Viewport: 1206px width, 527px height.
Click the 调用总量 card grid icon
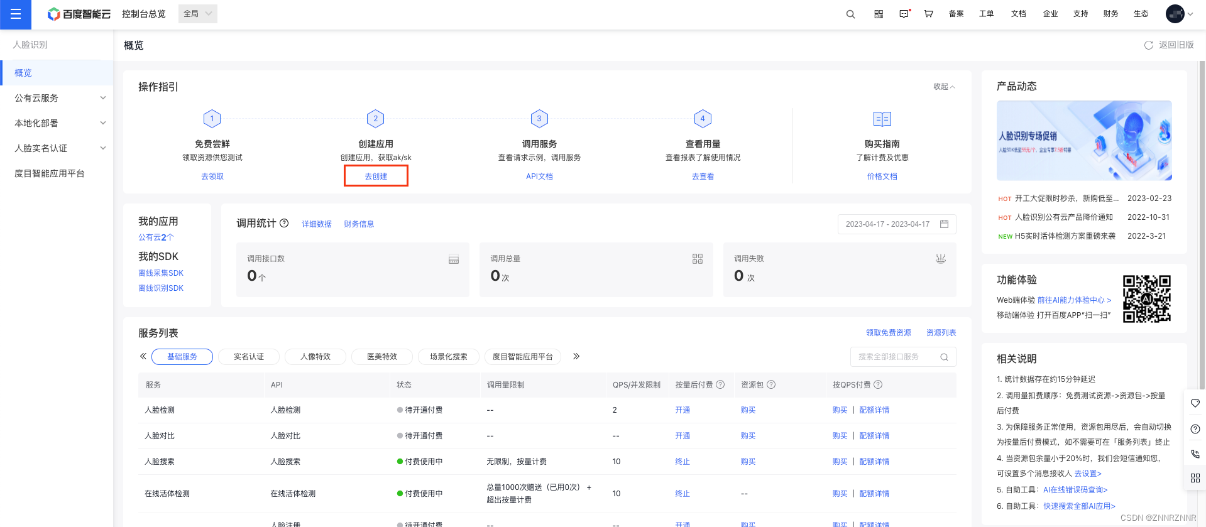pos(698,259)
